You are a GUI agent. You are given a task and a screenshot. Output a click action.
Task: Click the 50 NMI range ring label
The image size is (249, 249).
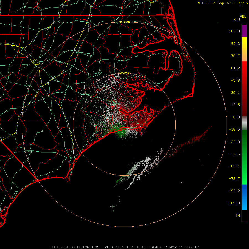click(124, 73)
